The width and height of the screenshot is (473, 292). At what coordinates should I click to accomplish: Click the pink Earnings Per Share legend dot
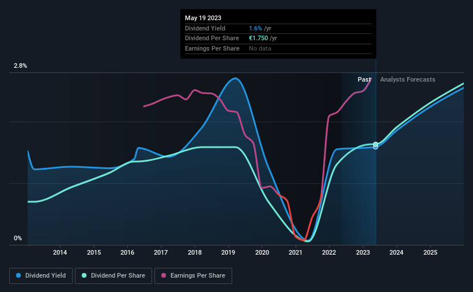(x=164, y=275)
